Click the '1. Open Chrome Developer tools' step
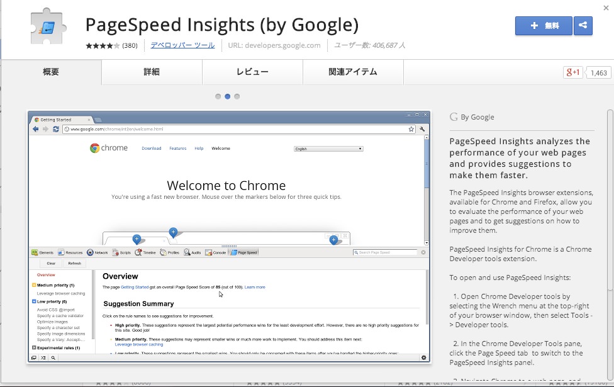 (521, 311)
